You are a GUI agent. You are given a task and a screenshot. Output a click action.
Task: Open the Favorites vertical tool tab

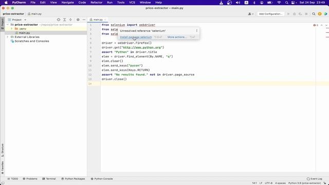[3, 168]
